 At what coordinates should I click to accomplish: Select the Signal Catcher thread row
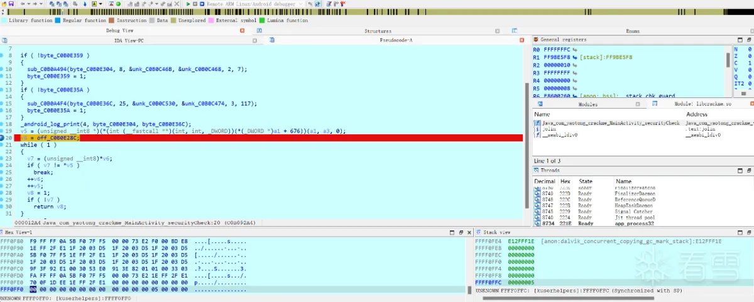643,212
